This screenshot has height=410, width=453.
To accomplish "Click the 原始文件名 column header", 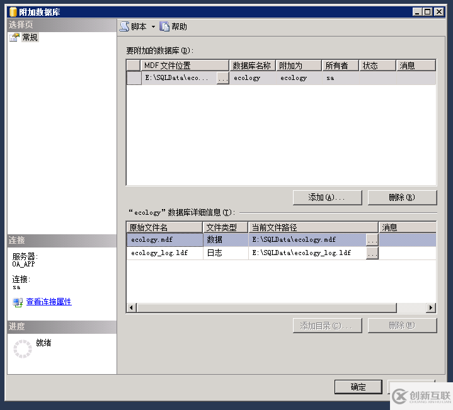I will 164,227.
